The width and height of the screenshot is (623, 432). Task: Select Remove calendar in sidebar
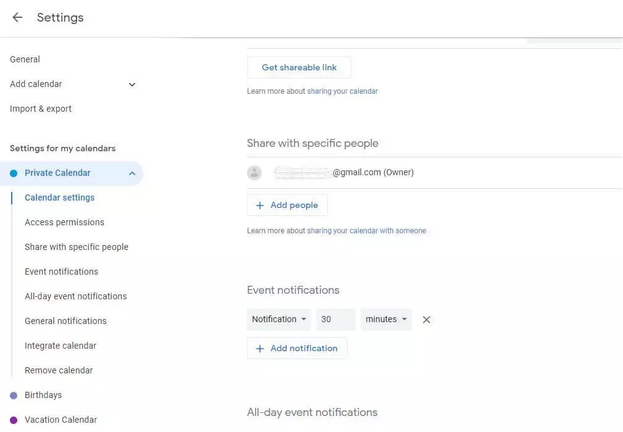(x=59, y=370)
